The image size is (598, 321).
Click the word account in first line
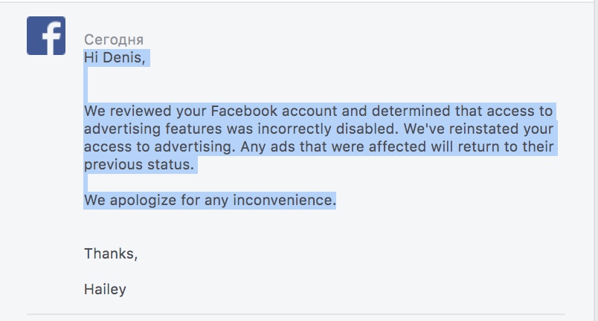(309, 111)
